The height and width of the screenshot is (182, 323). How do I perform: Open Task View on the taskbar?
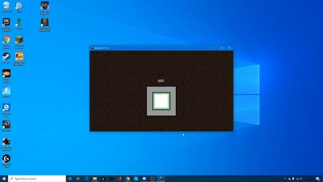pos(78,178)
